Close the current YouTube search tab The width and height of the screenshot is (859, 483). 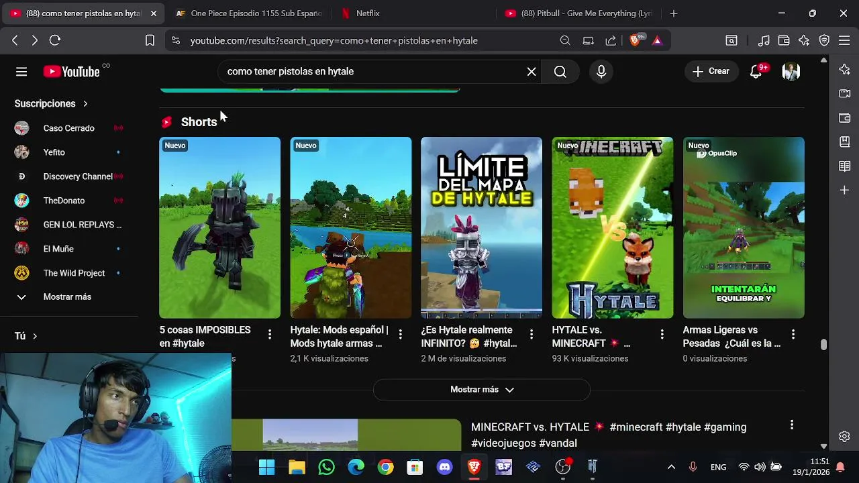pos(154,13)
